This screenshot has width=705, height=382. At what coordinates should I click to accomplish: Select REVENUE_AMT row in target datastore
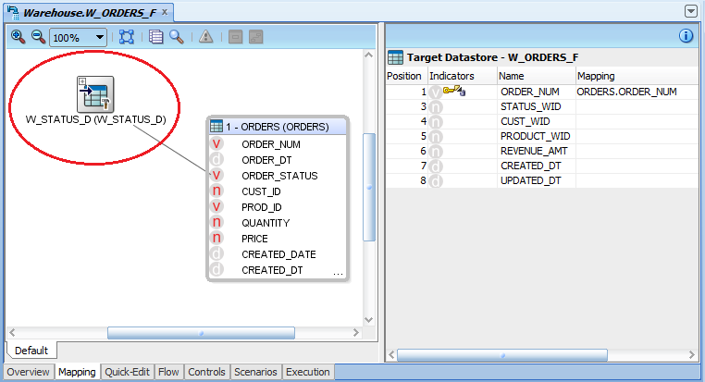(x=542, y=151)
